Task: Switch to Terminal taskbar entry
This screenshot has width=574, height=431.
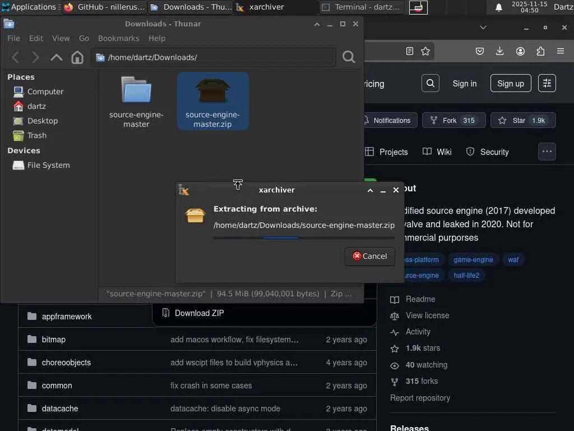Action: point(362,7)
